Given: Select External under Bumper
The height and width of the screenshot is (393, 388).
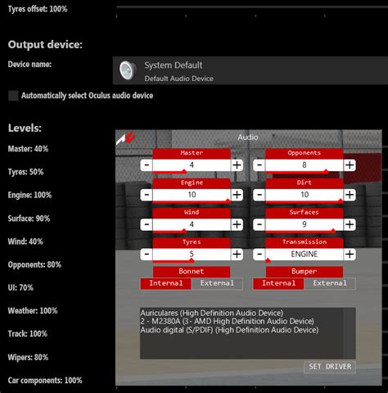Looking at the screenshot, I should pyautogui.click(x=330, y=283).
